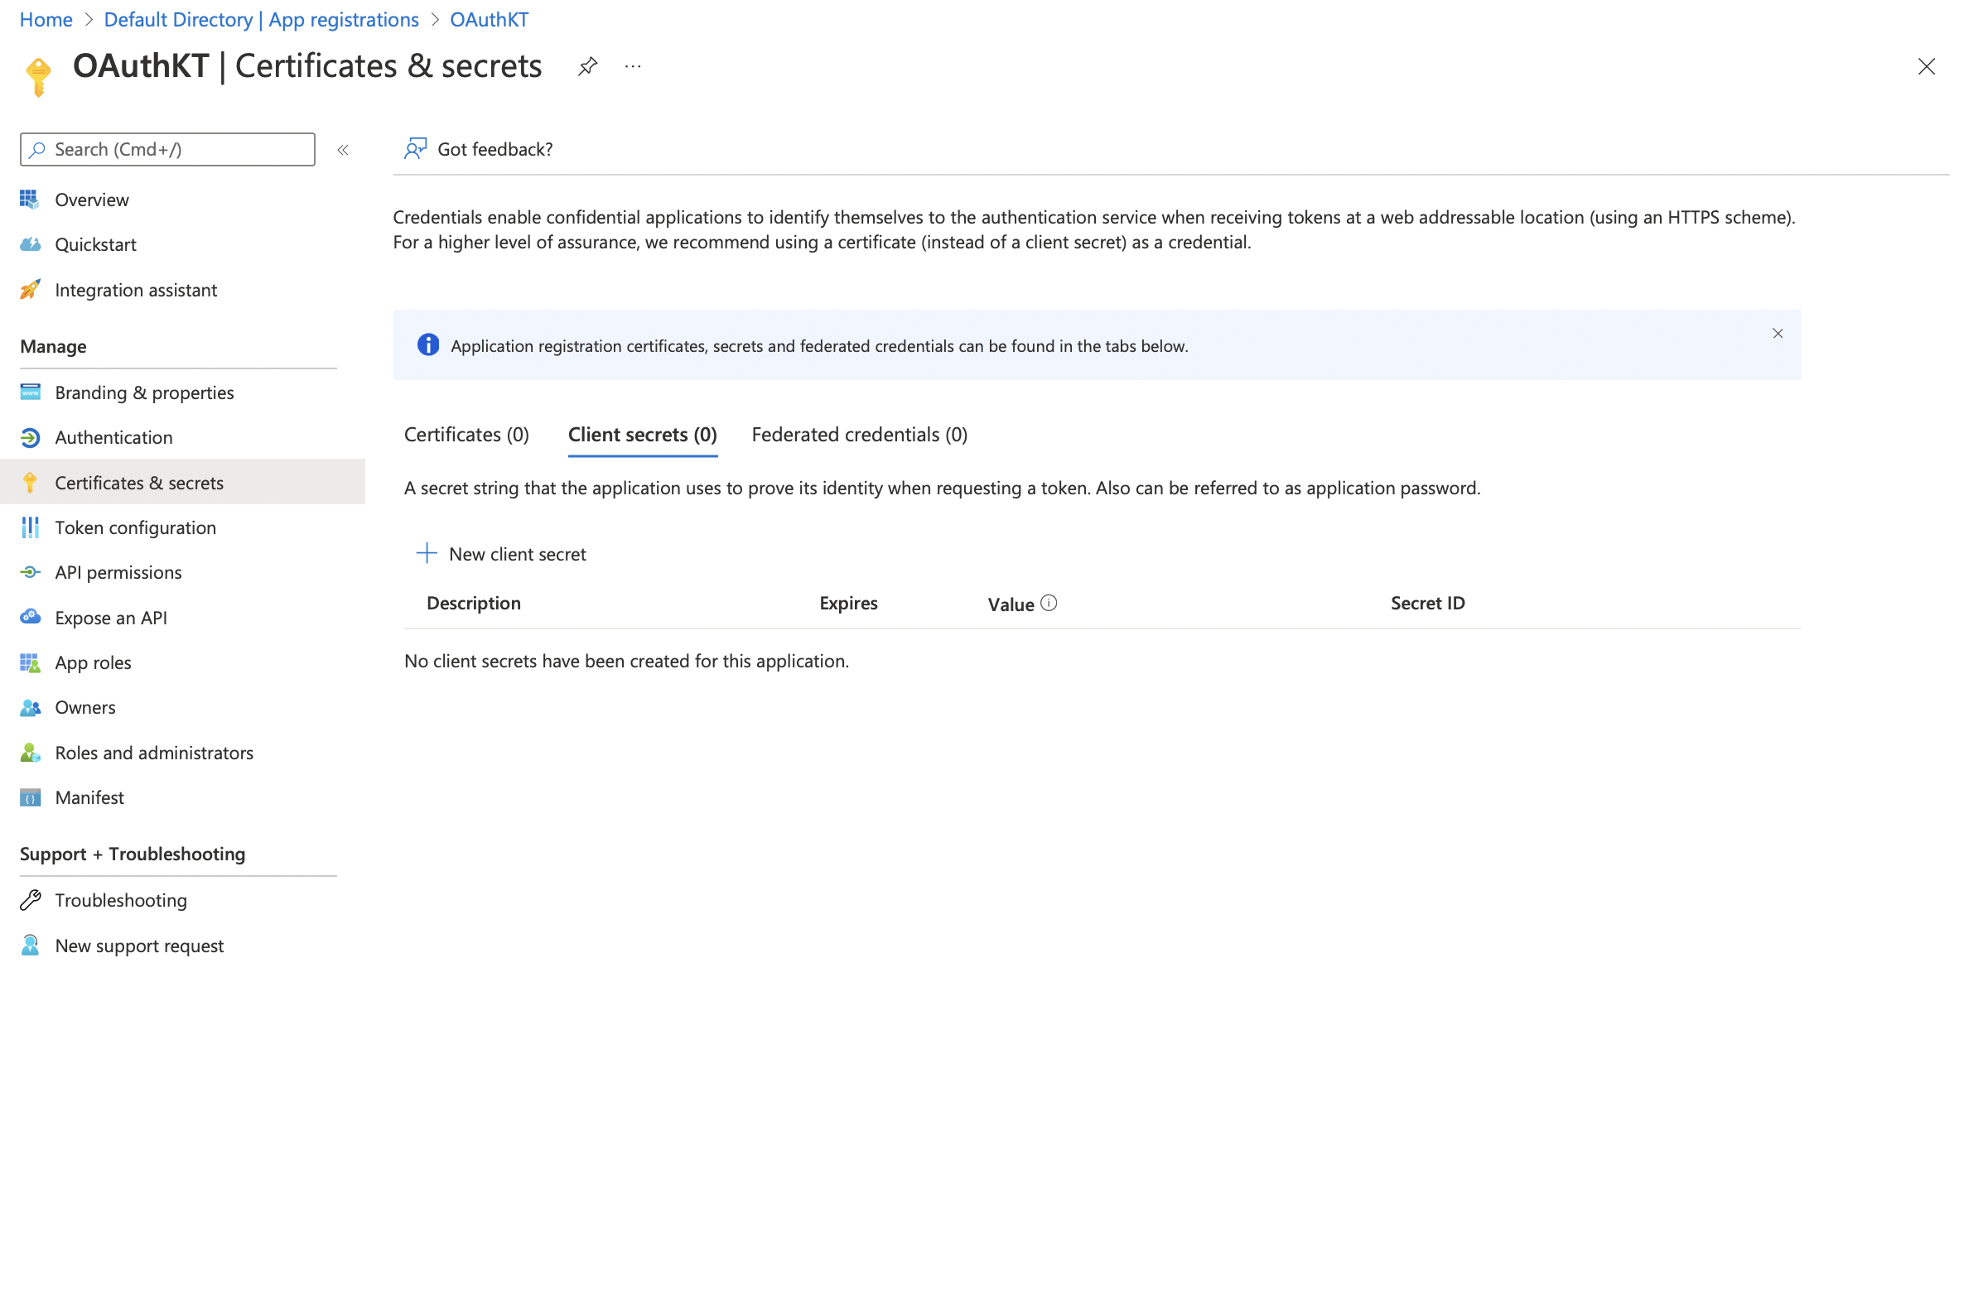The width and height of the screenshot is (1978, 1295).
Task: Click the Troubleshooting wrench icon
Action: tap(30, 900)
